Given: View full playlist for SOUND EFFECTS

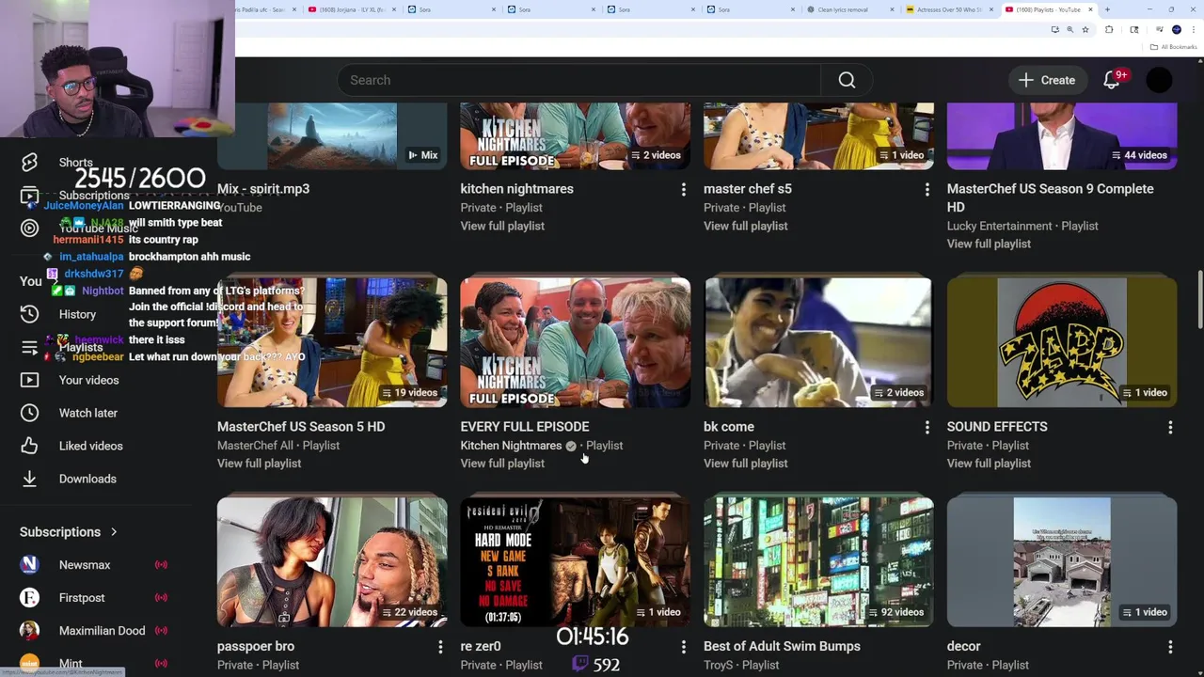Looking at the screenshot, I should pos(989,464).
